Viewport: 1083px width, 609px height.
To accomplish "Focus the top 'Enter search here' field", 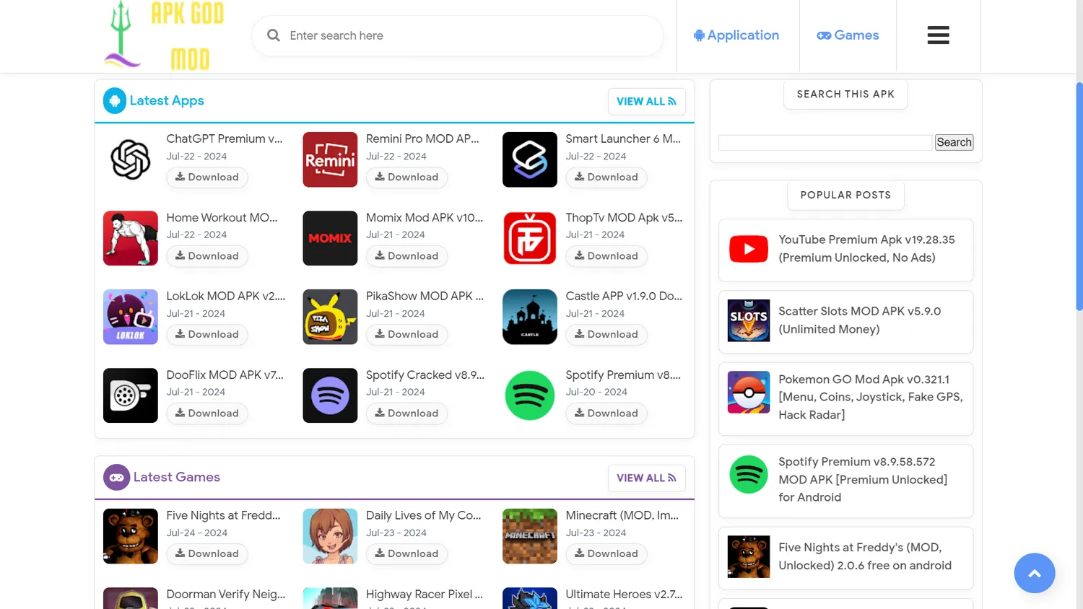I will click(458, 35).
